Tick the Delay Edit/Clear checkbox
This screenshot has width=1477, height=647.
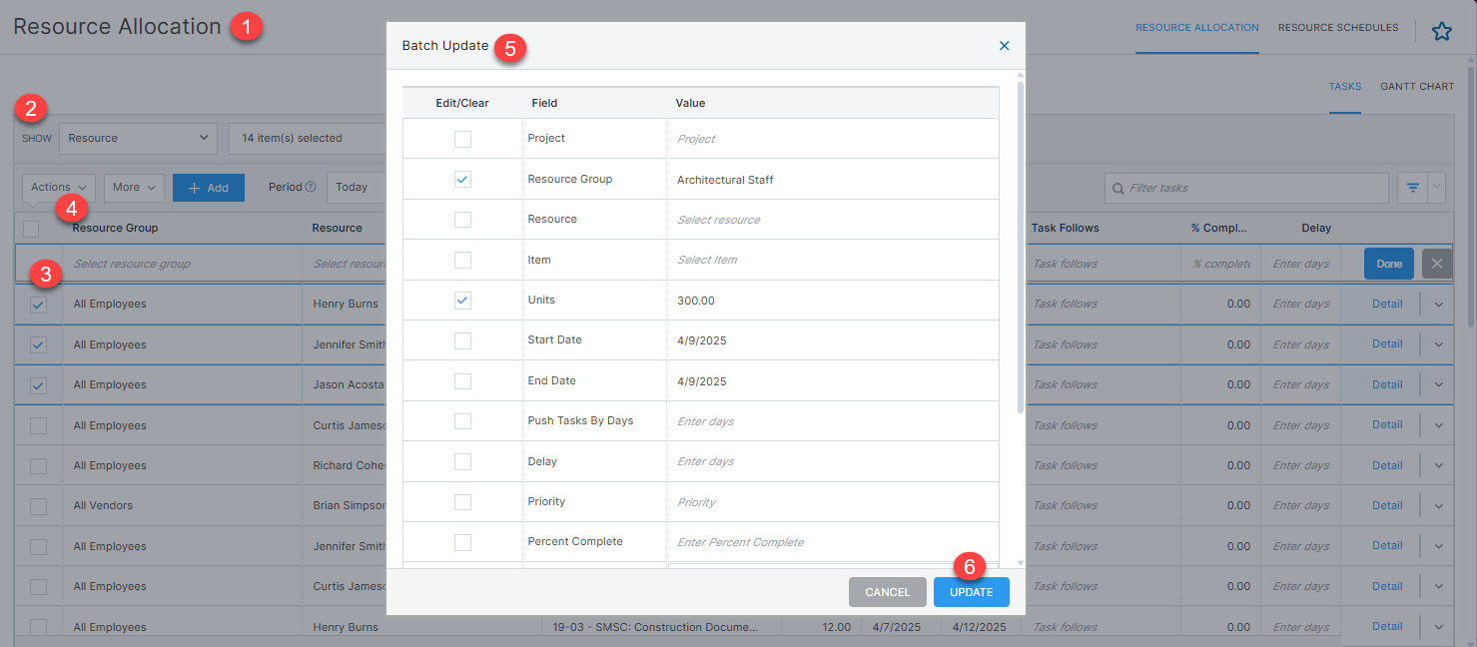click(462, 461)
